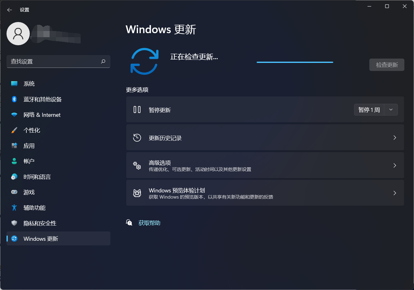
Task: Open the Windows 预览体验计划 mascot icon
Action: click(137, 193)
